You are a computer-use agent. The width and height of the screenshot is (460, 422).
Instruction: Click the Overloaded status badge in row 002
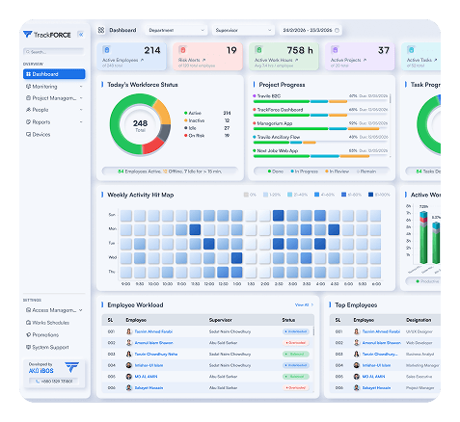point(296,343)
